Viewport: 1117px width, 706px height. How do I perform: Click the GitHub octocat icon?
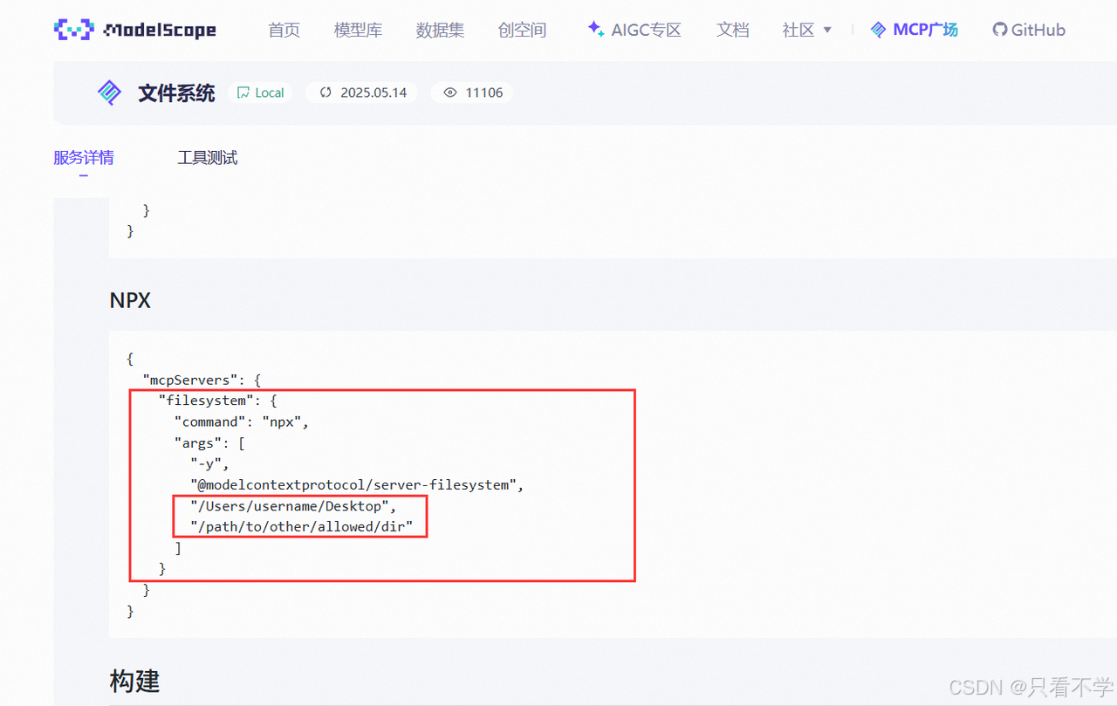click(x=1000, y=30)
